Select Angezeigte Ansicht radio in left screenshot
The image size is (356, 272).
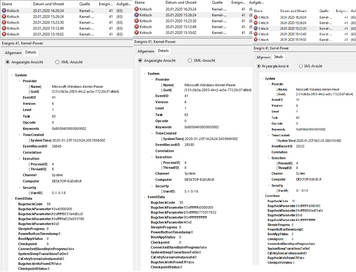tap(7, 62)
